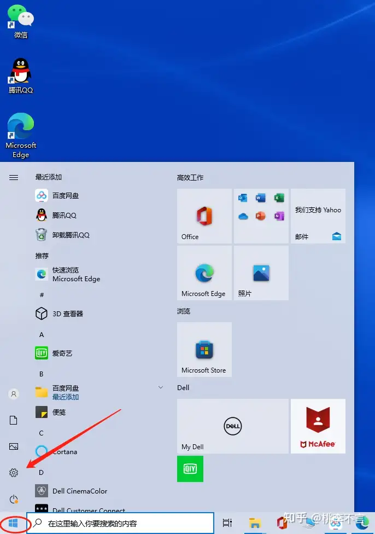The width and height of the screenshot is (375, 534).
Task: Open the Office tile
Action: [x=204, y=216]
